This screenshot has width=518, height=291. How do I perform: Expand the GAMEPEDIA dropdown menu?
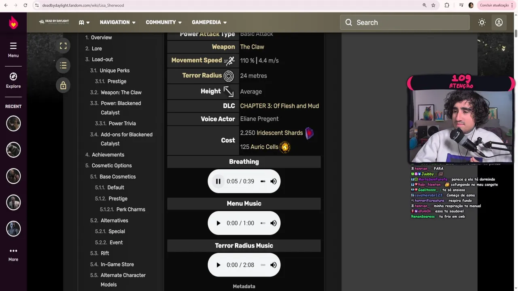pyautogui.click(x=209, y=22)
